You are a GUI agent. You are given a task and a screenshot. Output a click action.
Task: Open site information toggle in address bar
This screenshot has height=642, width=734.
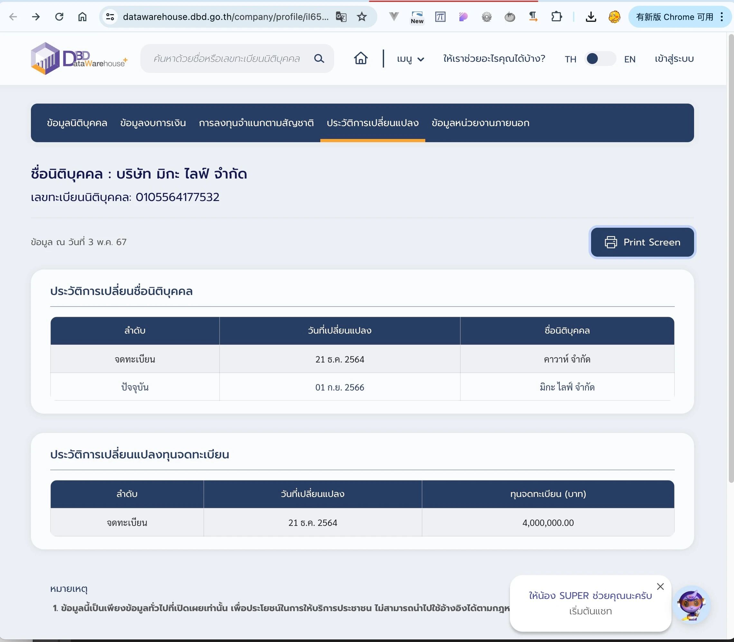pos(110,17)
